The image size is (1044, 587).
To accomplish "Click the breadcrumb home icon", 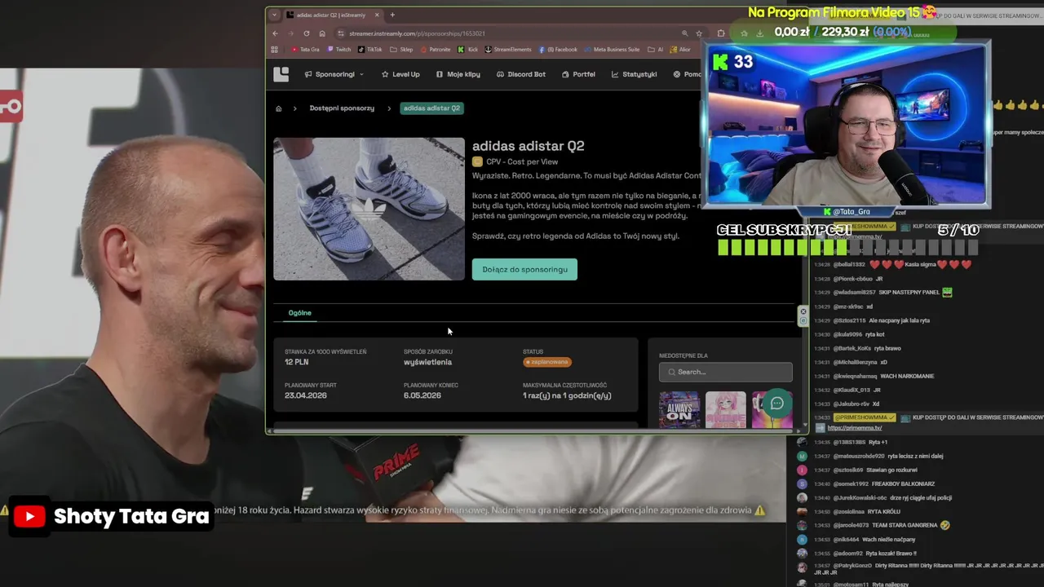I will point(278,108).
